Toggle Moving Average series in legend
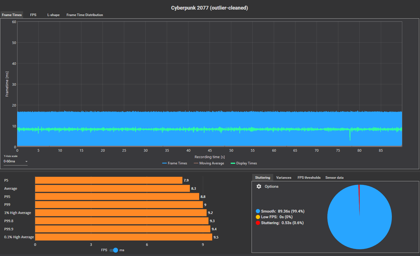The height and width of the screenshot is (256, 420). (209, 163)
